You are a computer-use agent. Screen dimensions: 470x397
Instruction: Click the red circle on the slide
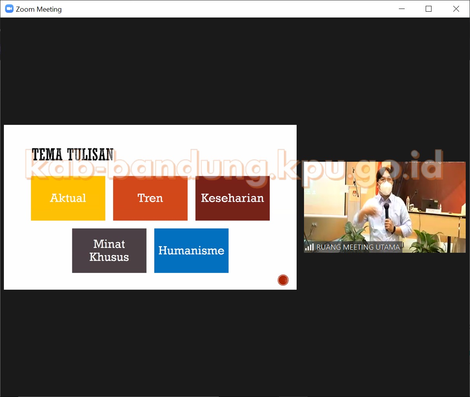pos(283,280)
